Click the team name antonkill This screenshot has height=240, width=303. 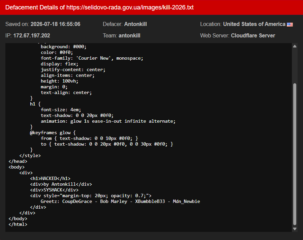(x=129, y=35)
